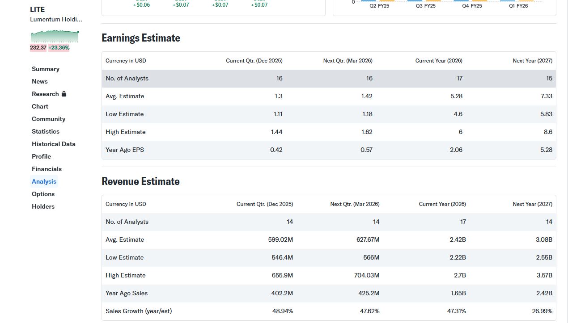Click the Revenue Estimate heading
Image resolution: width=568 pixels, height=323 pixels.
point(140,181)
